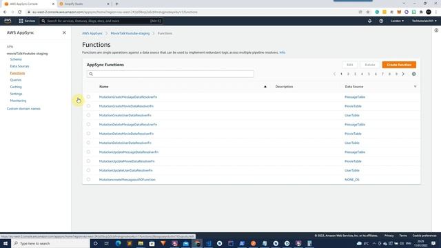441x248 pixels.
Task: Open Custom domain names in sidebar
Action: click(23, 109)
